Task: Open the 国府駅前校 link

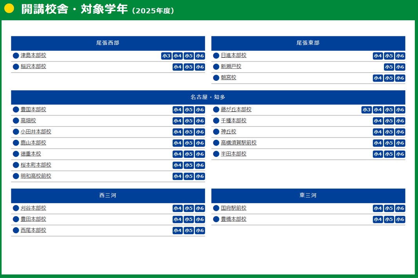Action: click(x=234, y=208)
